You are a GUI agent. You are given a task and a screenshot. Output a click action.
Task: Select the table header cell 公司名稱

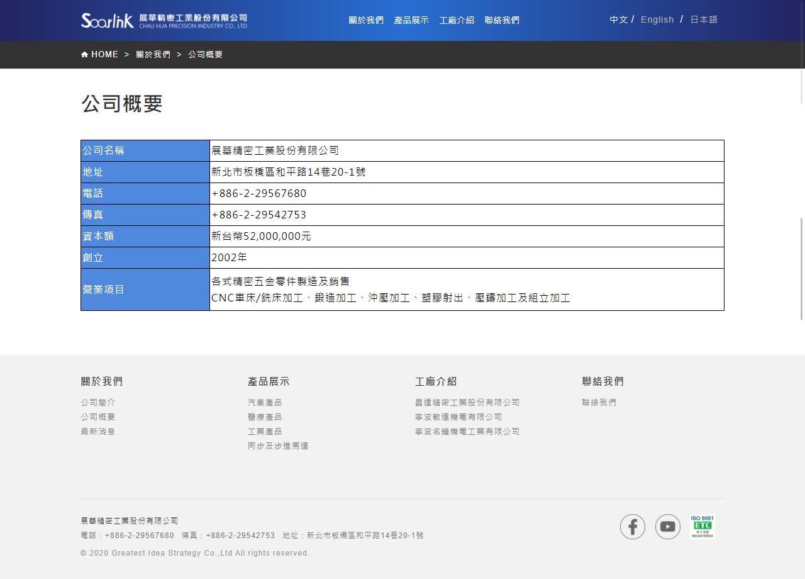pyautogui.click(x=145, y=150)
